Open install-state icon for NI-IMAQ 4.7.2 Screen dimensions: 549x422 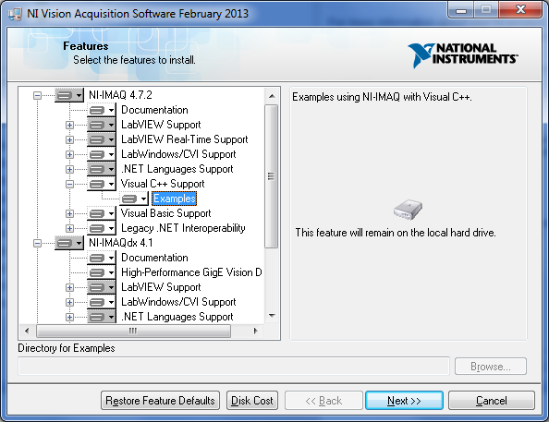pyautogui.click(x=69, y=95)
